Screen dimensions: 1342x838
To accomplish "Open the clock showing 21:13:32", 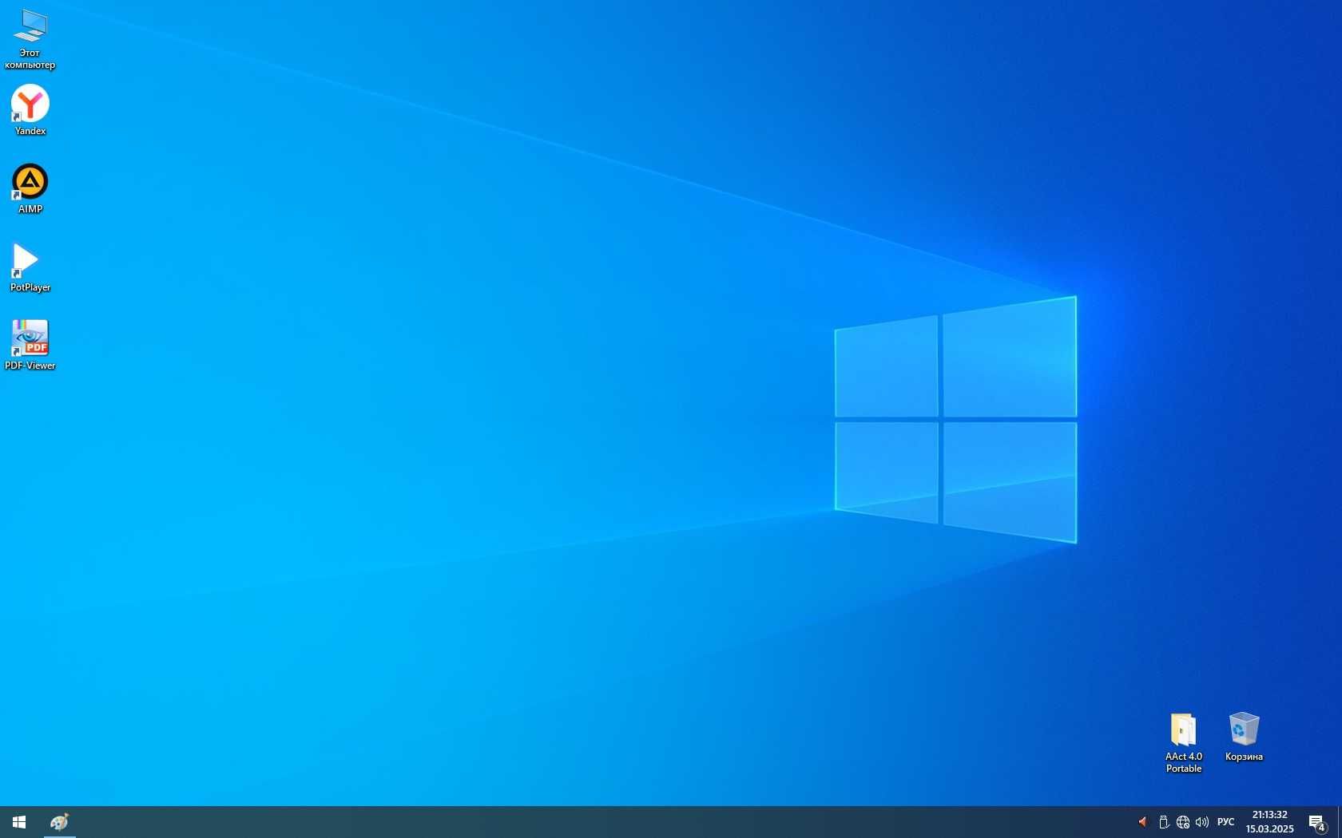I will tap(1269, 822).
